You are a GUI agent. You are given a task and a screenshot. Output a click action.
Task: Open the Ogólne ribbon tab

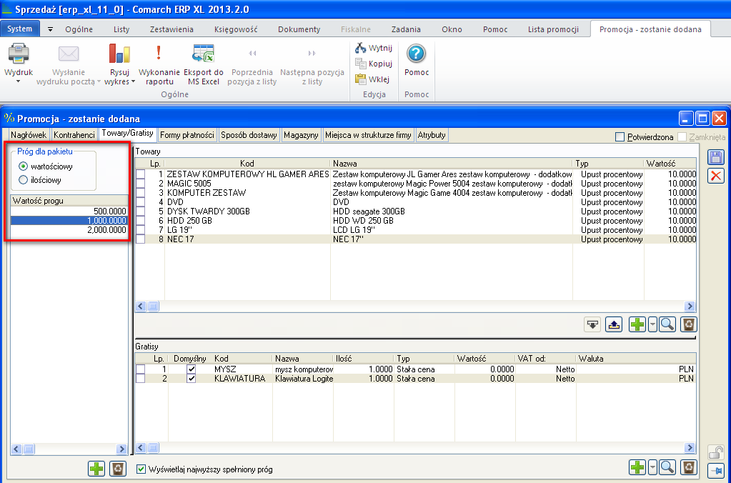[79, 29]
